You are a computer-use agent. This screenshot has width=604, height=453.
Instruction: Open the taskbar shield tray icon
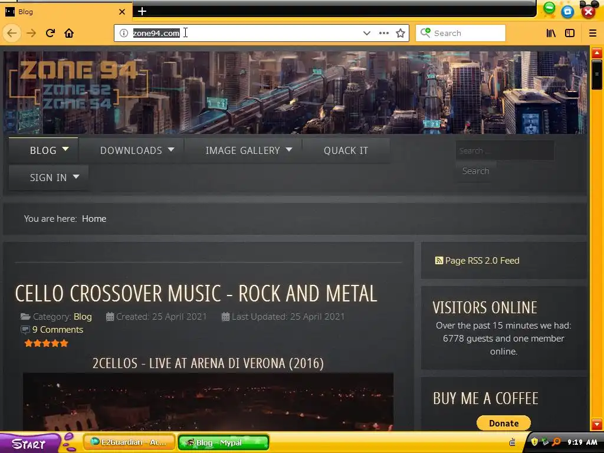[x=534, y=442]
